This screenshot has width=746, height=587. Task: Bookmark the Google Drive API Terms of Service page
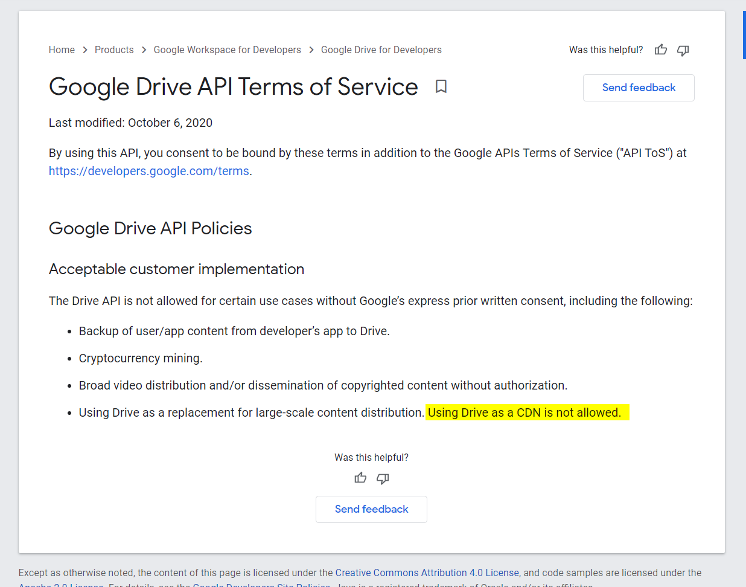tap(441, 86)
